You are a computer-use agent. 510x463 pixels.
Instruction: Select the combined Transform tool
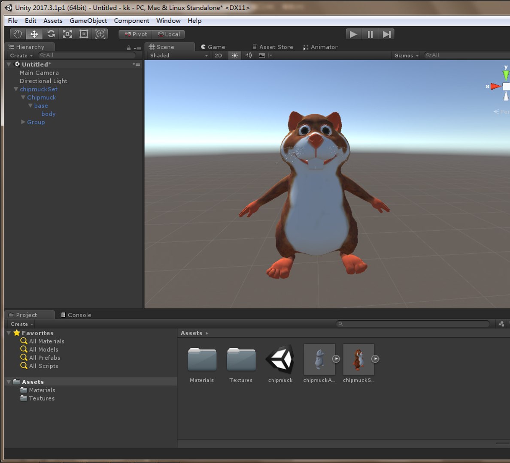pyautogui.click(x=100, y=34)
